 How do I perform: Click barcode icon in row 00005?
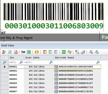point(56,83)
